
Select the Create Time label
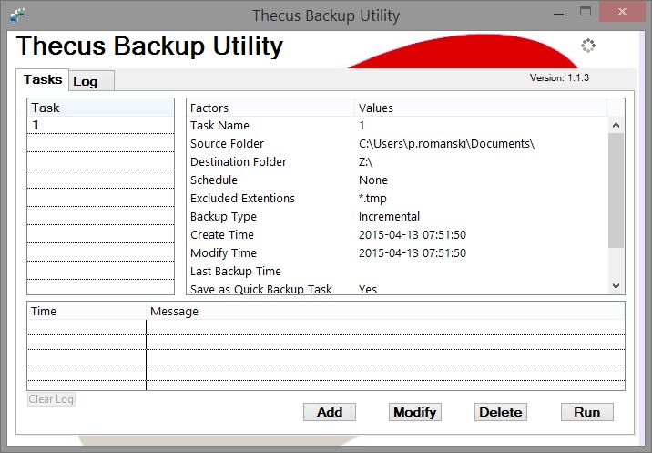222,235
